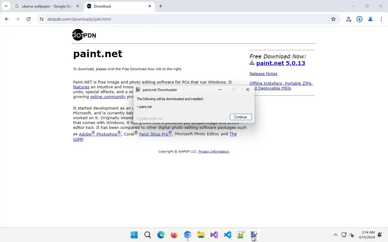
Task: Open Windows Search from the taskbar
Action: pyautogui.click(x=148, y=235)
